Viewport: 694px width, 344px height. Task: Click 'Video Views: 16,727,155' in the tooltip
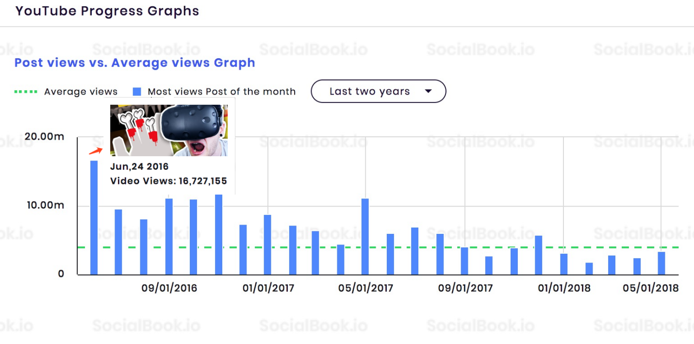[168, 181]
